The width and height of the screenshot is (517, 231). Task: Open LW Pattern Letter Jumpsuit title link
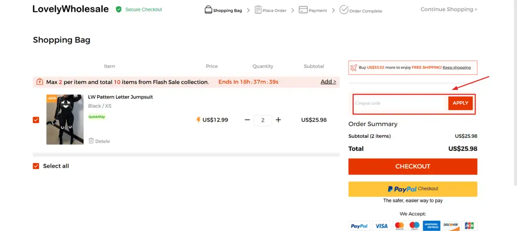pyautogui.click(x=121, y=97)
